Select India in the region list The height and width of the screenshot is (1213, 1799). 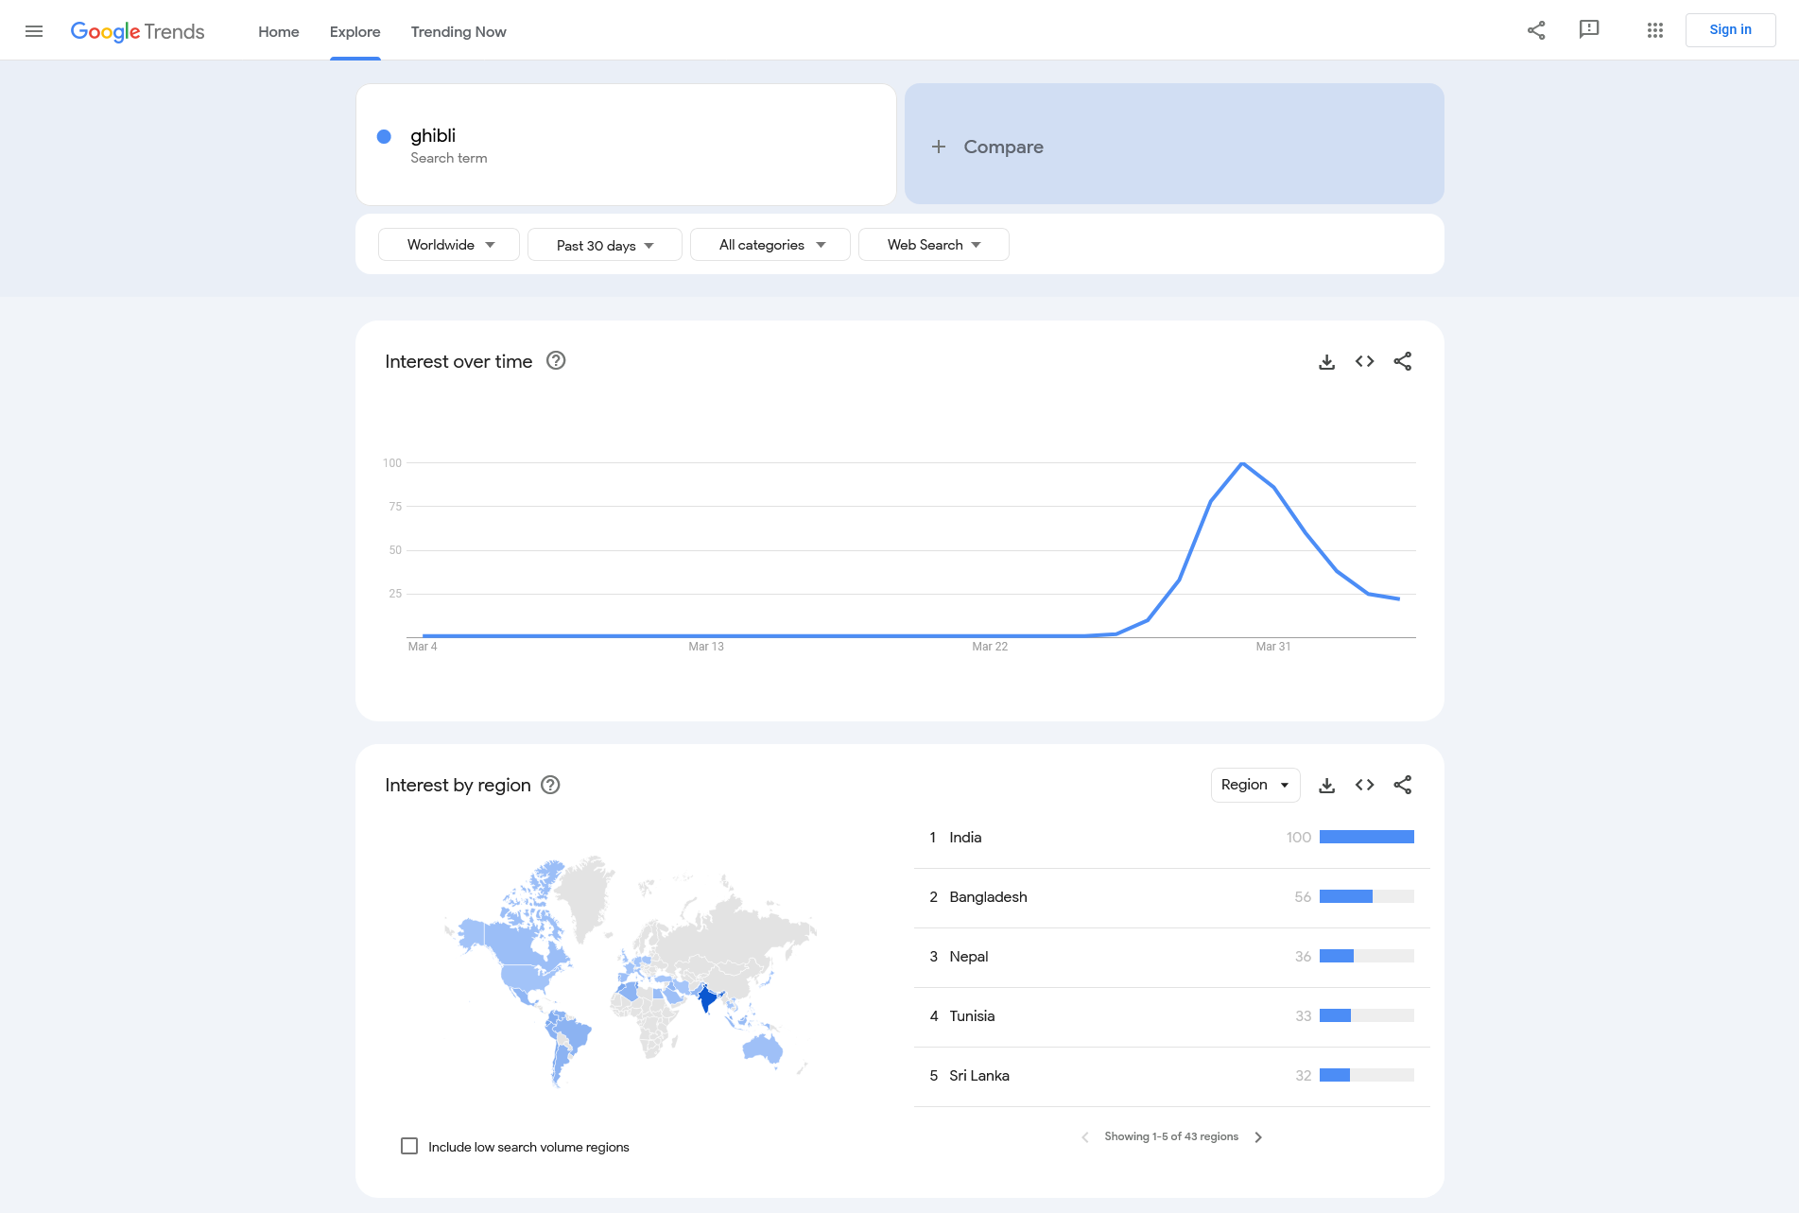point(1172,838)
